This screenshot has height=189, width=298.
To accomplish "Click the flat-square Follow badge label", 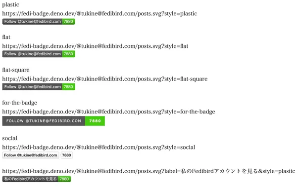I will point(32,87).
